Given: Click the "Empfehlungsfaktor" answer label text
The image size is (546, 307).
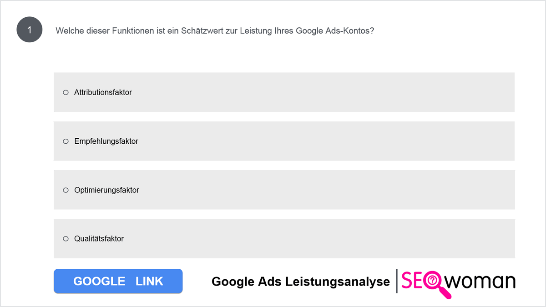Looking at the screenshot, I should click(106, 141).
